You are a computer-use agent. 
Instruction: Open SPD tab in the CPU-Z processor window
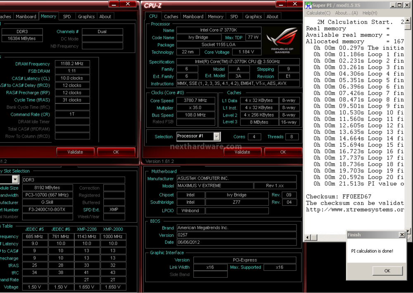[x=234, y=17]
